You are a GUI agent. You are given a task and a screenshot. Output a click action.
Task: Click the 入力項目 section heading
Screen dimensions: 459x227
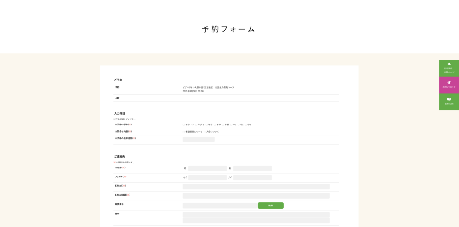tap(119, 114)
